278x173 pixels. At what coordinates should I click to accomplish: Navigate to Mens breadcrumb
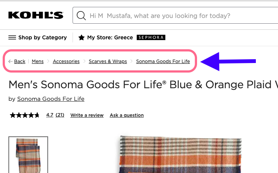tap(37, 61)
